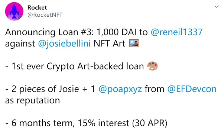Open the @josiebellini mention link
Image resolution: width=224 pixels, height=135 pixels.
pos(64,44)
